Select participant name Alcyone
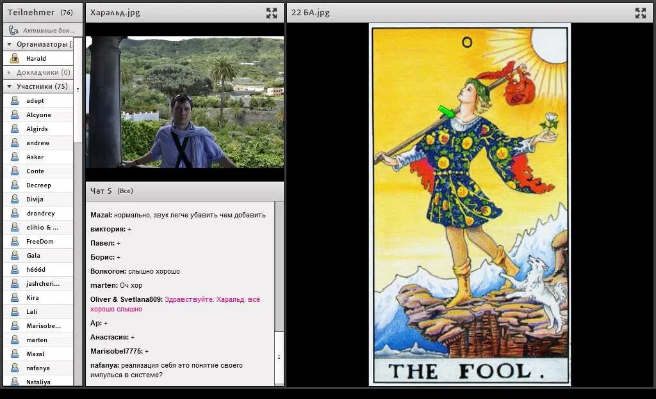Image resolution: width=656 pixels, height=399 pixels. pos(38,114)
